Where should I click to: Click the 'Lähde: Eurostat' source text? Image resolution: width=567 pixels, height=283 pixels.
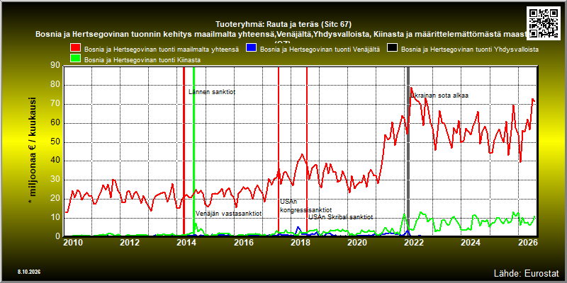527,272
